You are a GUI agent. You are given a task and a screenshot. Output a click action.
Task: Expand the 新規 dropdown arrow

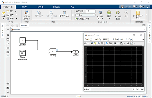(3, 19)
